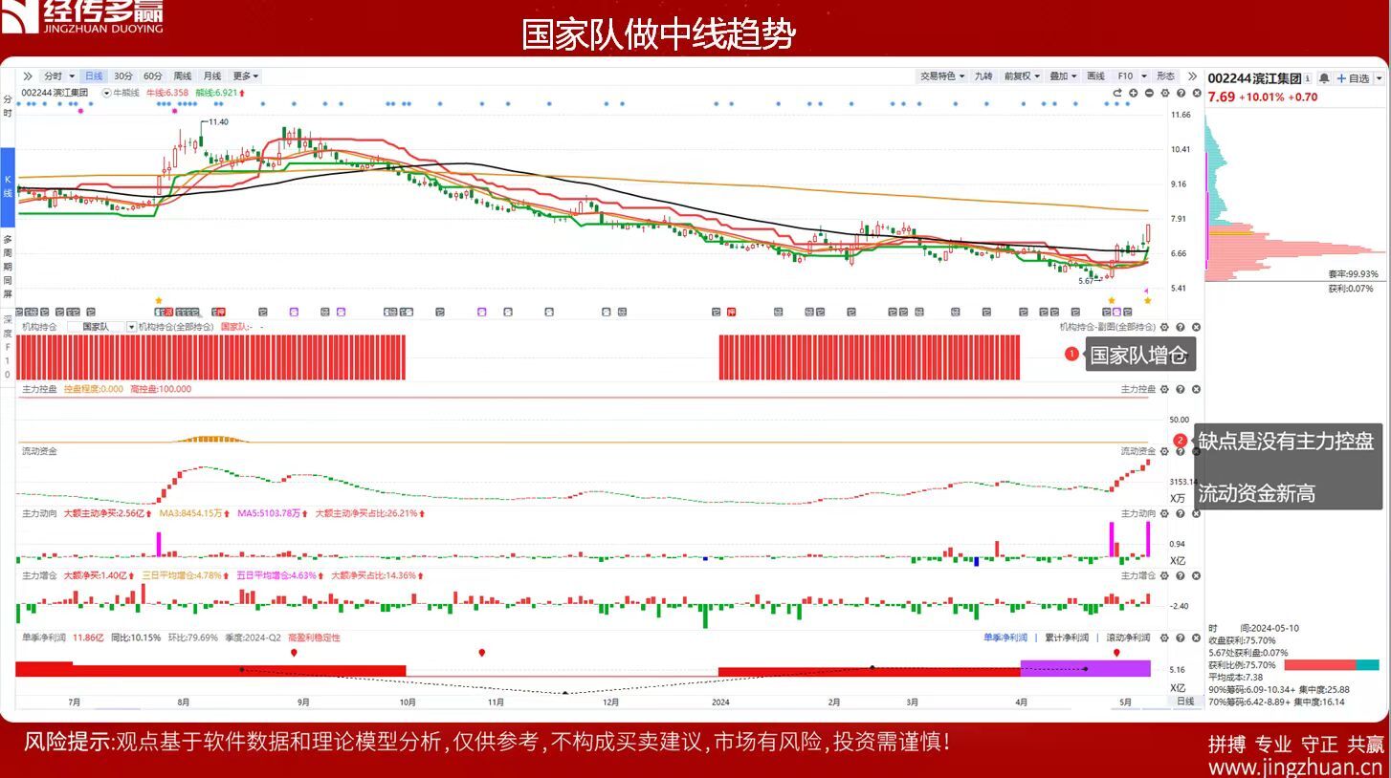Expand the 前复权 adjustment dropdown
This screenshot has height=778, width=1391.
pos(1021,76)
